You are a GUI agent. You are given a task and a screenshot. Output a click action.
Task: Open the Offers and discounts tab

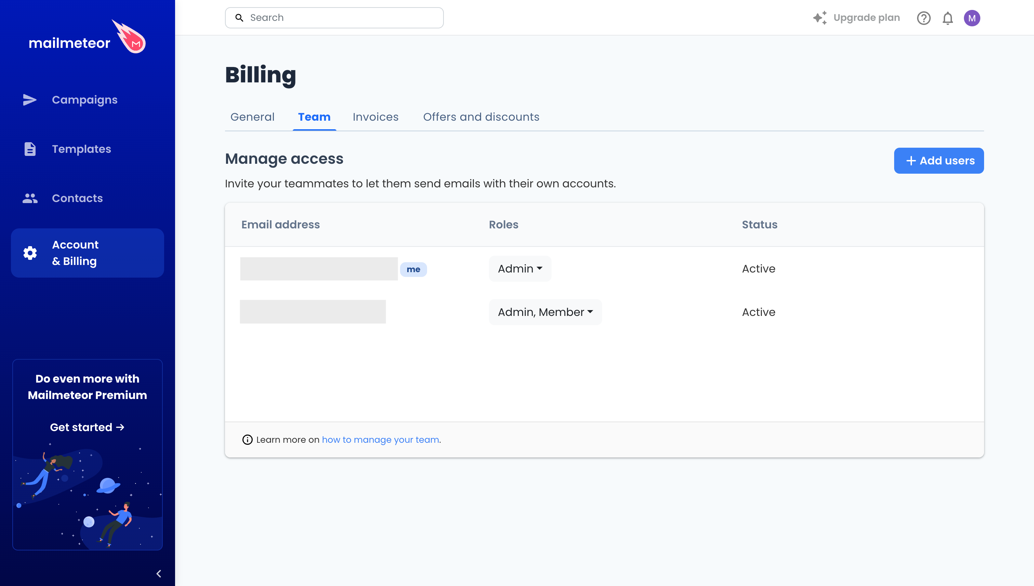point(481,117)
